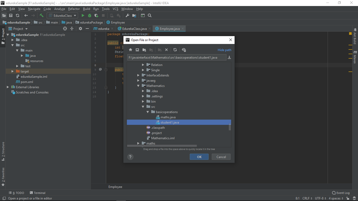Screen dimensions: 358x201
Task: Open the EdurekaClass run configuration dropdown
Action: click(62, 15)
